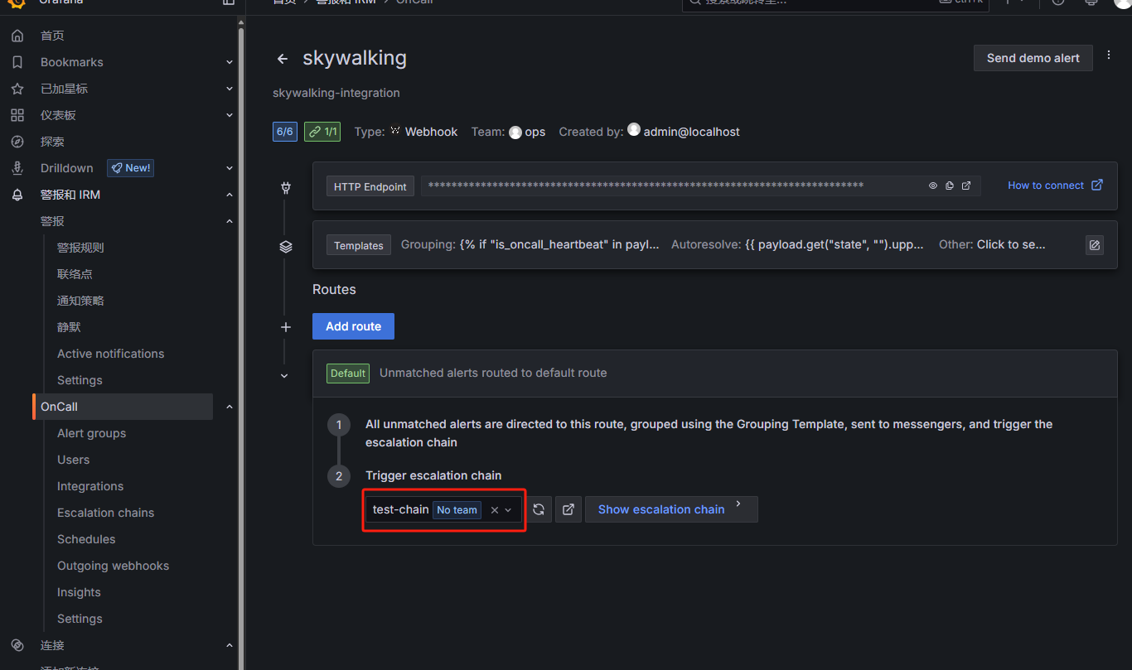Collapse the 警报 subsection chevron
The height and width of the screenshot is (670, 1132).
click(230, 221)
